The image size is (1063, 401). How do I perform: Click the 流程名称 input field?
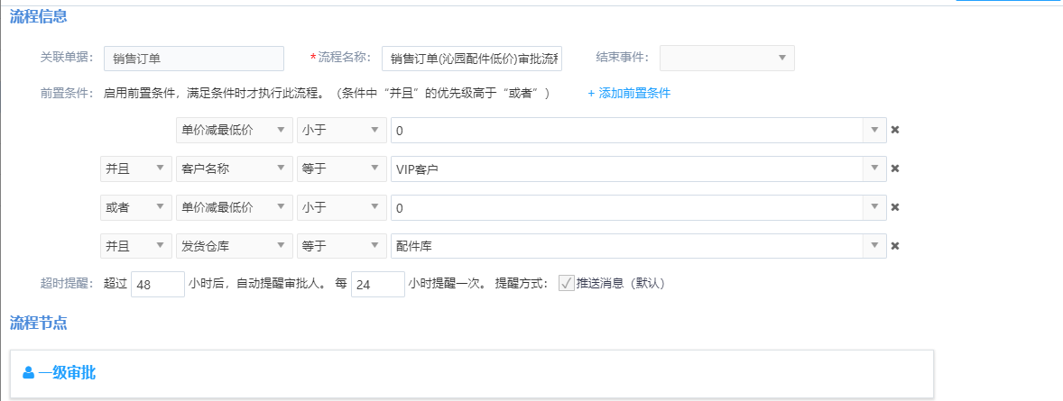(471, 59)
